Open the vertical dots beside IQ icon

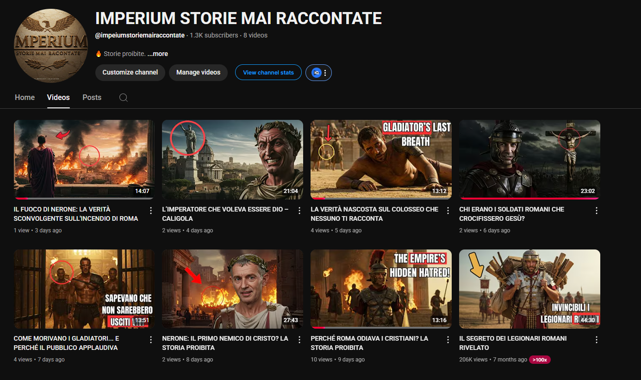point(325,73)
